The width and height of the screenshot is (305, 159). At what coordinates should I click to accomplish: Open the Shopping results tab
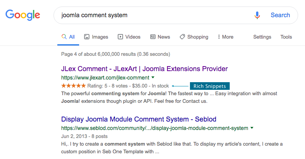[194, 37]
